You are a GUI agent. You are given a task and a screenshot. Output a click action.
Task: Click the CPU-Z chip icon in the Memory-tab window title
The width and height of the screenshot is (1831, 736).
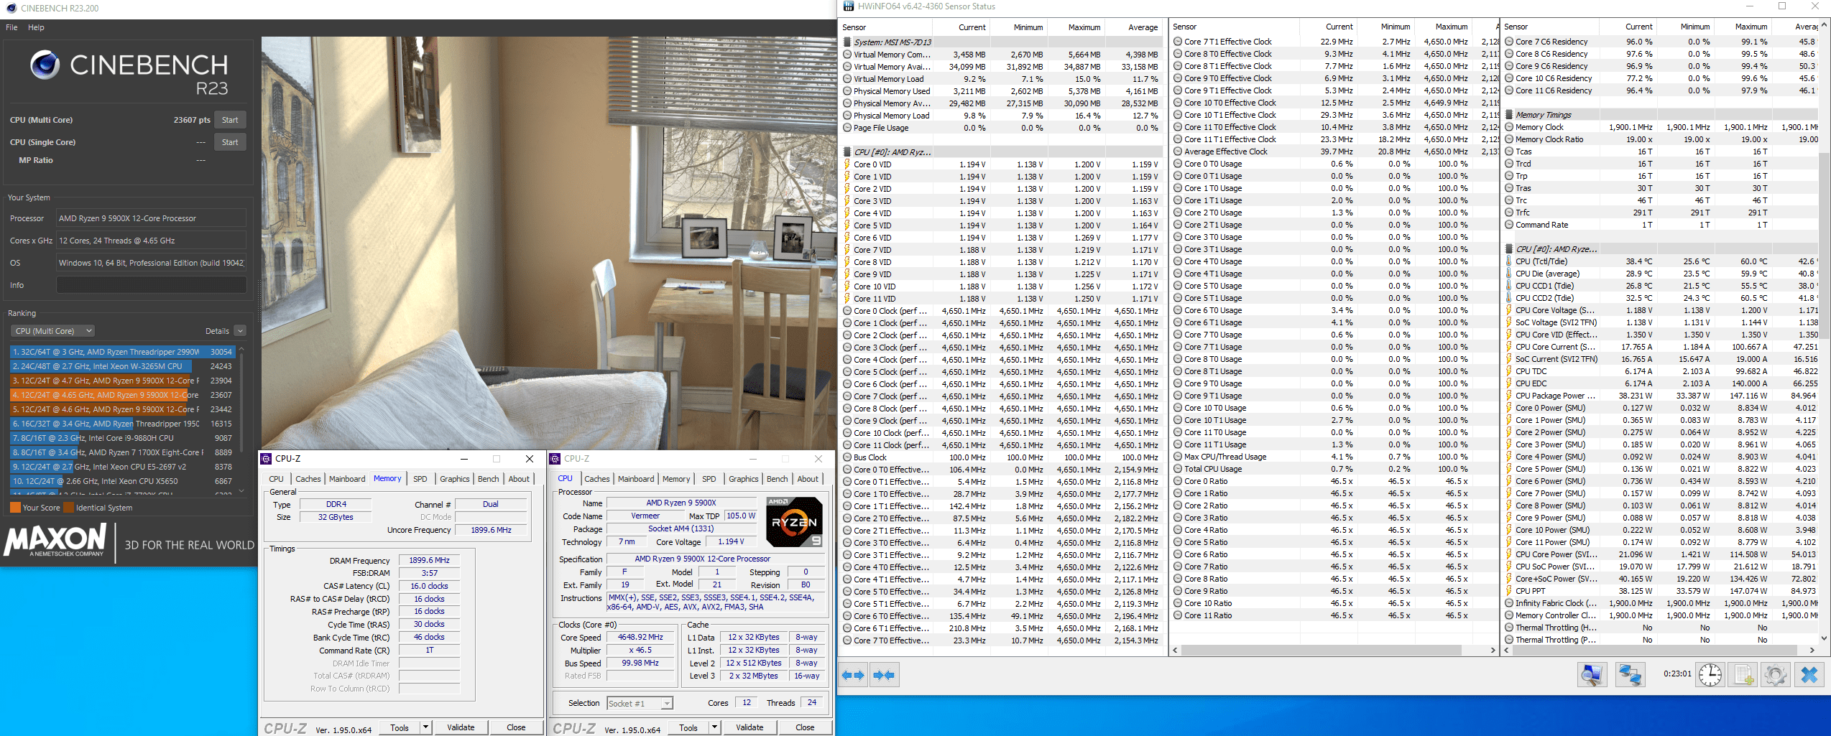coord(266,459)
